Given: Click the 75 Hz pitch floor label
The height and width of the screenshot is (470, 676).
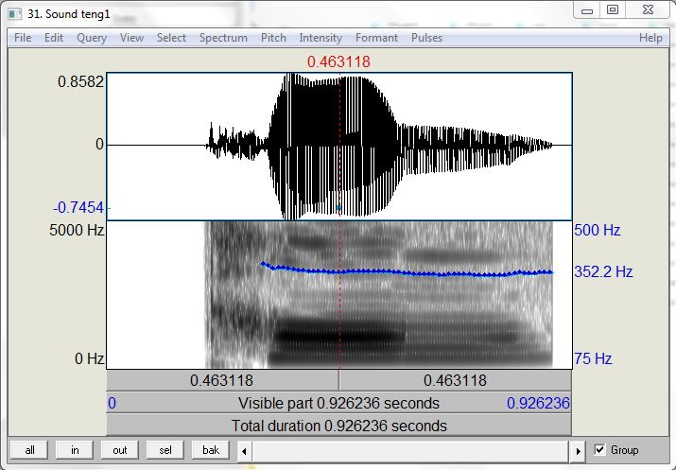Looking at the screenshot, I should click(593, 358).
